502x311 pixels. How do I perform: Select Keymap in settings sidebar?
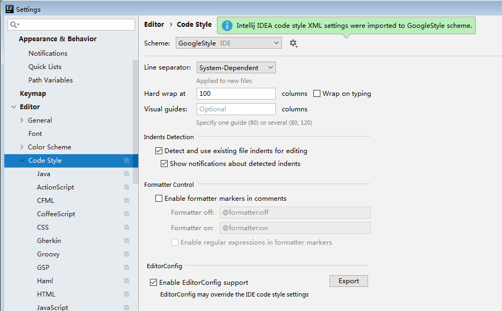[33, 94]
